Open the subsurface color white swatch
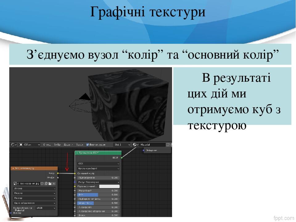This screenshot has height=222, width=296. [109, 187]
